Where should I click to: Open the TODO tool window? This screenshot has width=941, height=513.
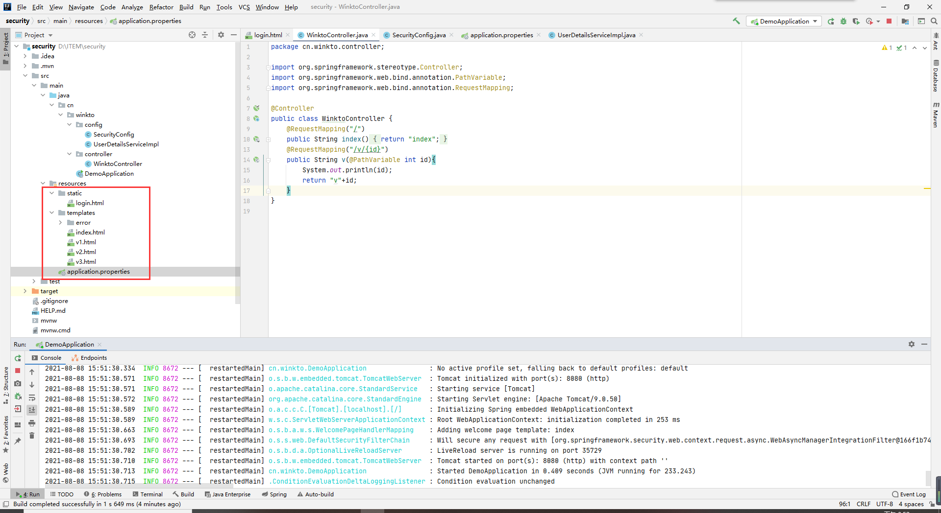62,494
